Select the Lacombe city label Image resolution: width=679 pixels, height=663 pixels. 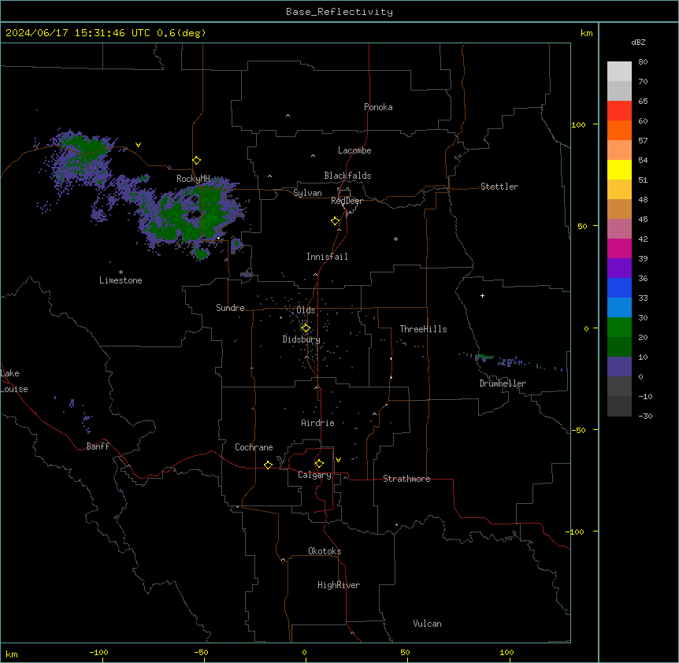tap(354, 150)
